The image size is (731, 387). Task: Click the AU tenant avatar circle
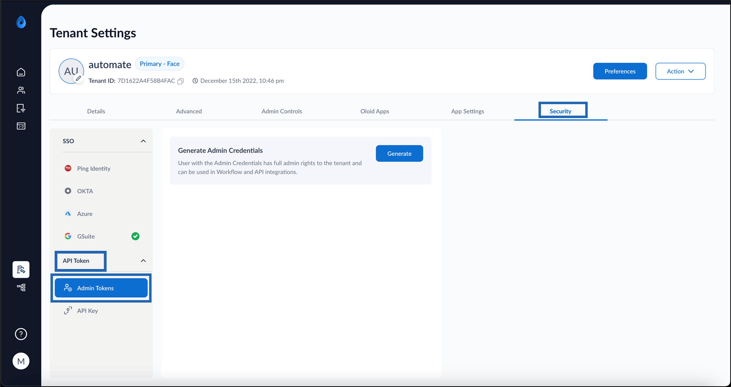71,71
